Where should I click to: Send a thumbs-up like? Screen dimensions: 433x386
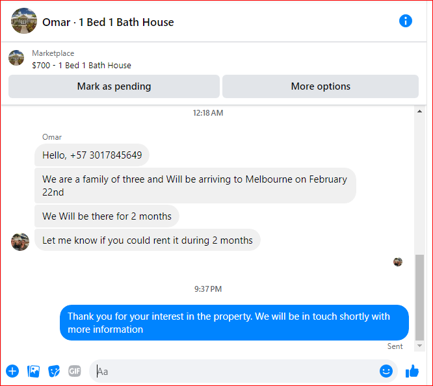[x=412, y=371]
